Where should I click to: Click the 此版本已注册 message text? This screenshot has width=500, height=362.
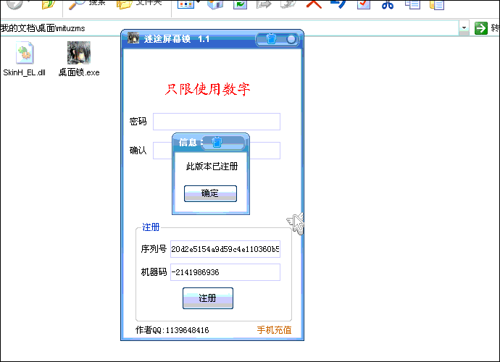click(212, 167)
